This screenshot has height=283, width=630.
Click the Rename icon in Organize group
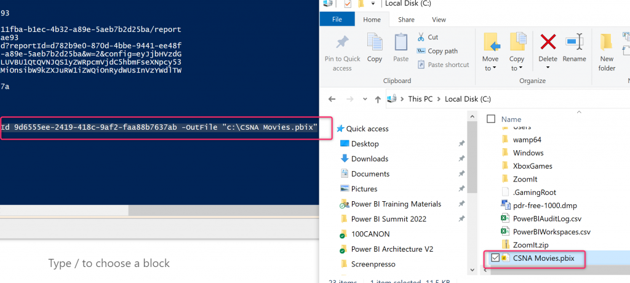coord(574,43)
